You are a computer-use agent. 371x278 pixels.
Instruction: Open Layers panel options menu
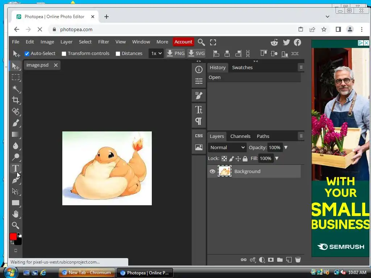tap(301, 136)
